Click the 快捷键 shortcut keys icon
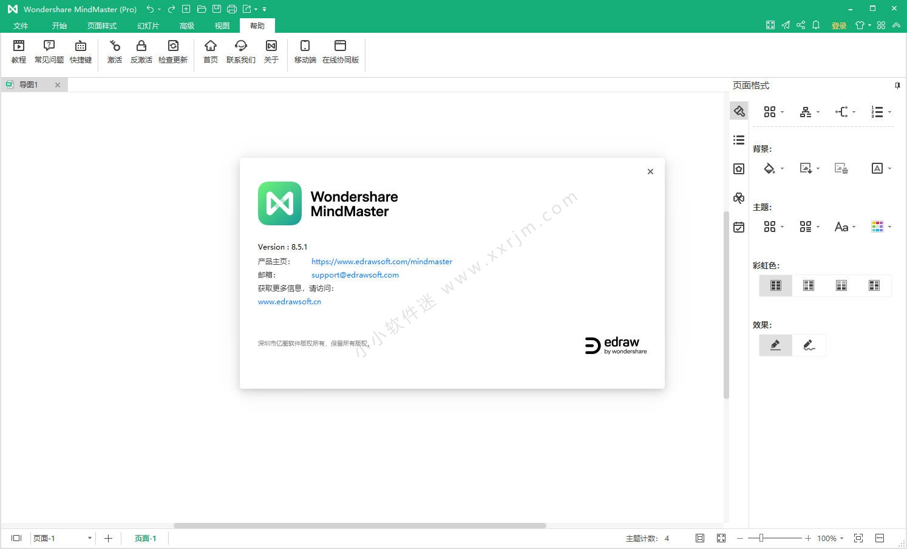Screen dimensions: 907x549 pyautogui.click(x=81, y=52)
